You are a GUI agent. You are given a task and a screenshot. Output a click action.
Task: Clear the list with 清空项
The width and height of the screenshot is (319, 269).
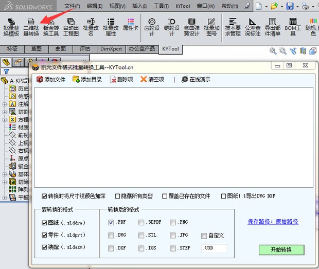(152, 79)
